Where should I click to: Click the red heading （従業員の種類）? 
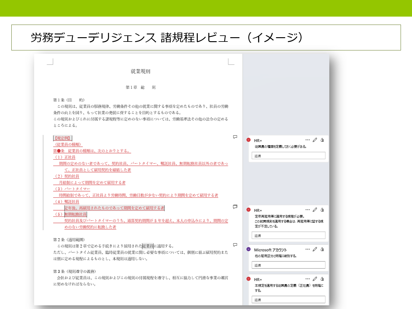[68, 145]
